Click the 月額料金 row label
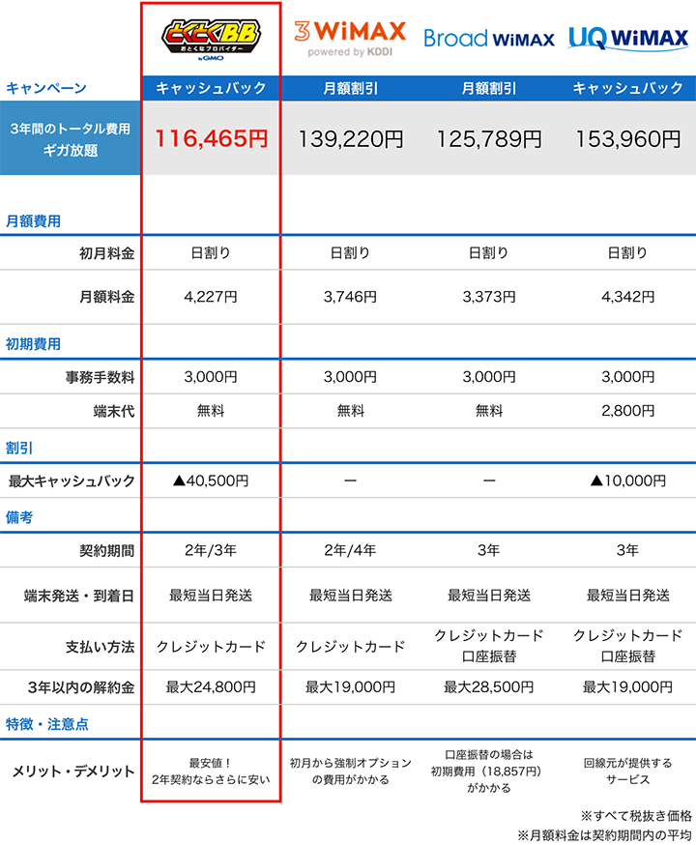Screen dimensions: 696x845 click(106, 297)
